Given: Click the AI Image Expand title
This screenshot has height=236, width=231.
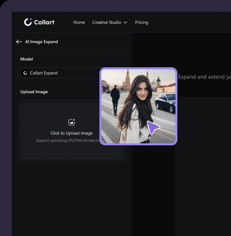Looking at the screenshot, I should click(41, 42).
